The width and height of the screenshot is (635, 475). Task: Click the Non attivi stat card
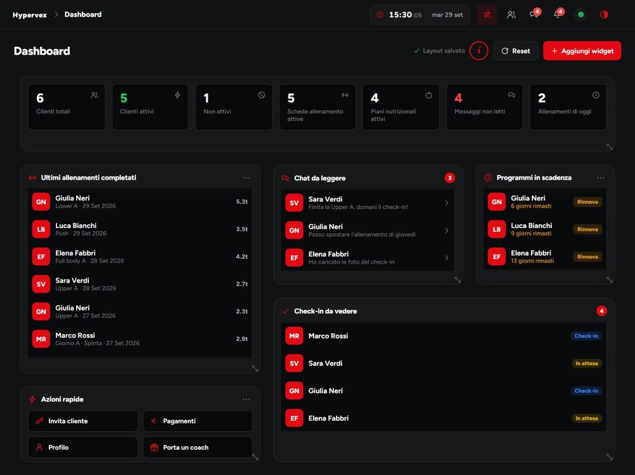point(234,107)
